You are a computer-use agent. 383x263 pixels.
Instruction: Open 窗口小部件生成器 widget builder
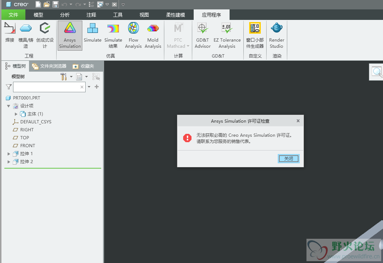tap(255, 35)
